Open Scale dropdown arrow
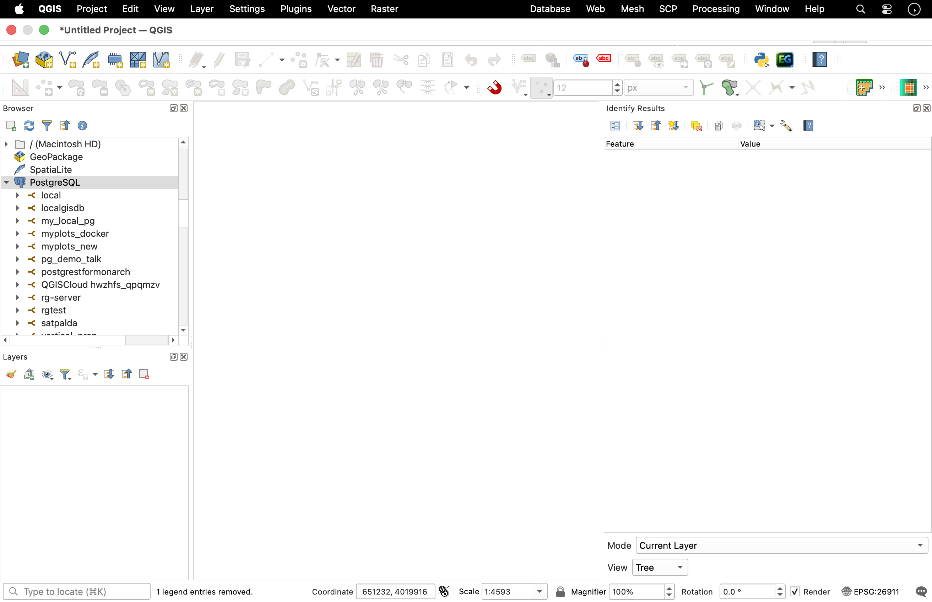 click(540, 591)
